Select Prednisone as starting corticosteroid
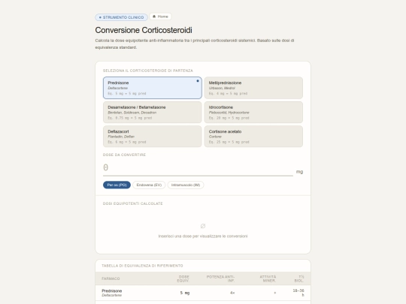 coord(152,88)
